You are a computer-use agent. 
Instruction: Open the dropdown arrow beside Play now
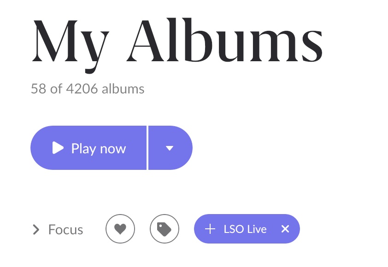click(170, 148)
